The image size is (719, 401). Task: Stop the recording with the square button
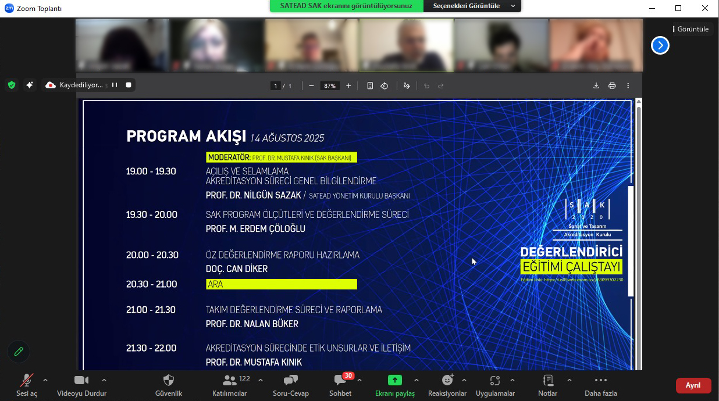tap(129, 85)
